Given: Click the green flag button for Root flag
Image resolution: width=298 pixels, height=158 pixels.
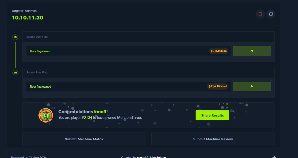Looking at the screenshot, I should tap(252, 86).
